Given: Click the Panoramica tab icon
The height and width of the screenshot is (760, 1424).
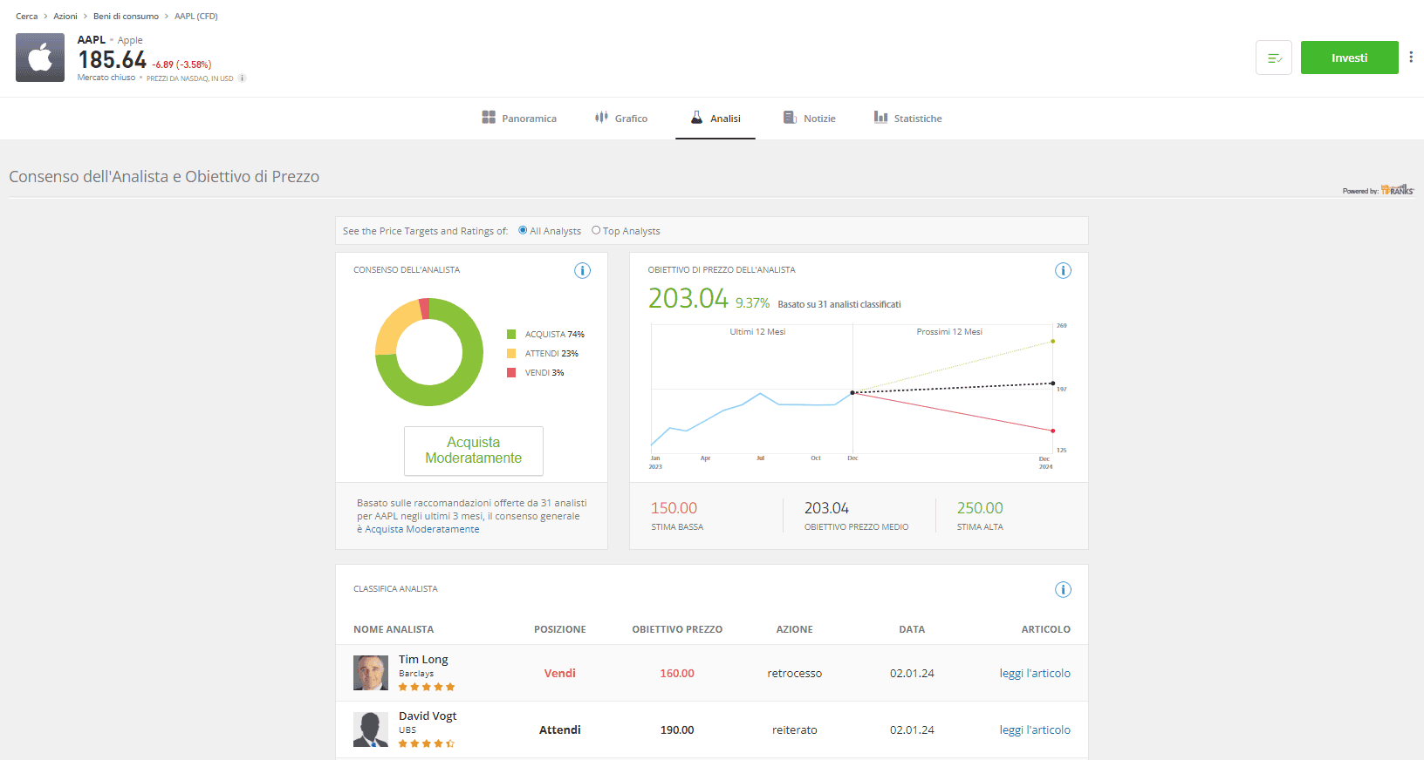Looking at the screenshot, I should [x=489, y=117].
